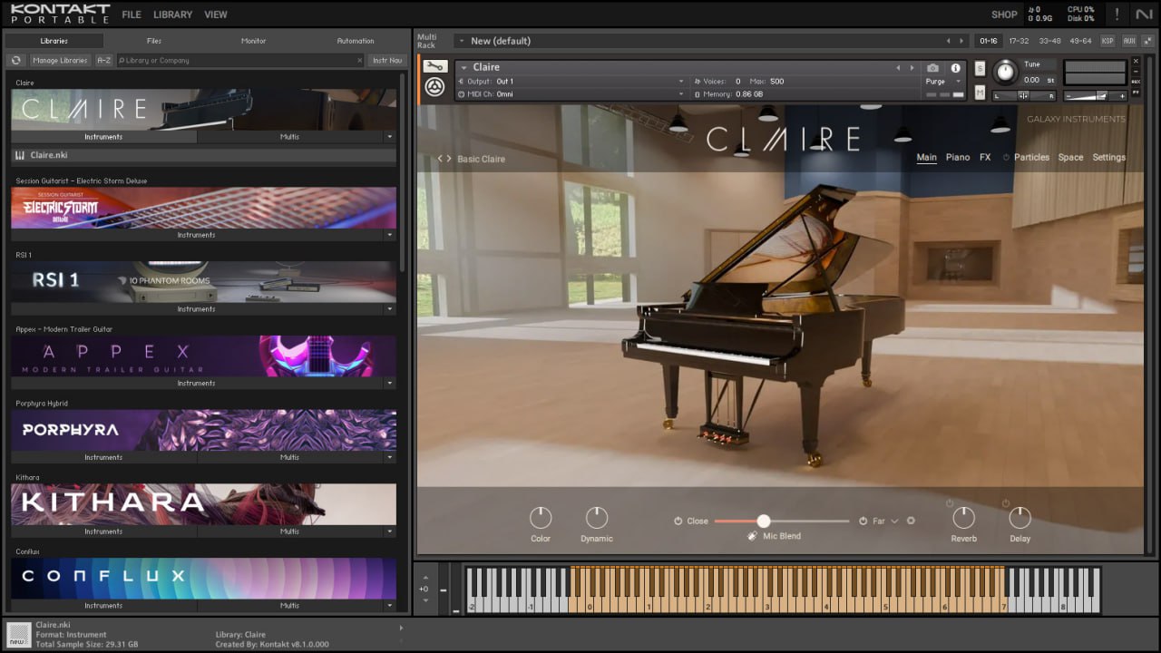Open the Purge dropdown menu
The height and width of the screenshot is (653, 1161).
tap(944, 82)
